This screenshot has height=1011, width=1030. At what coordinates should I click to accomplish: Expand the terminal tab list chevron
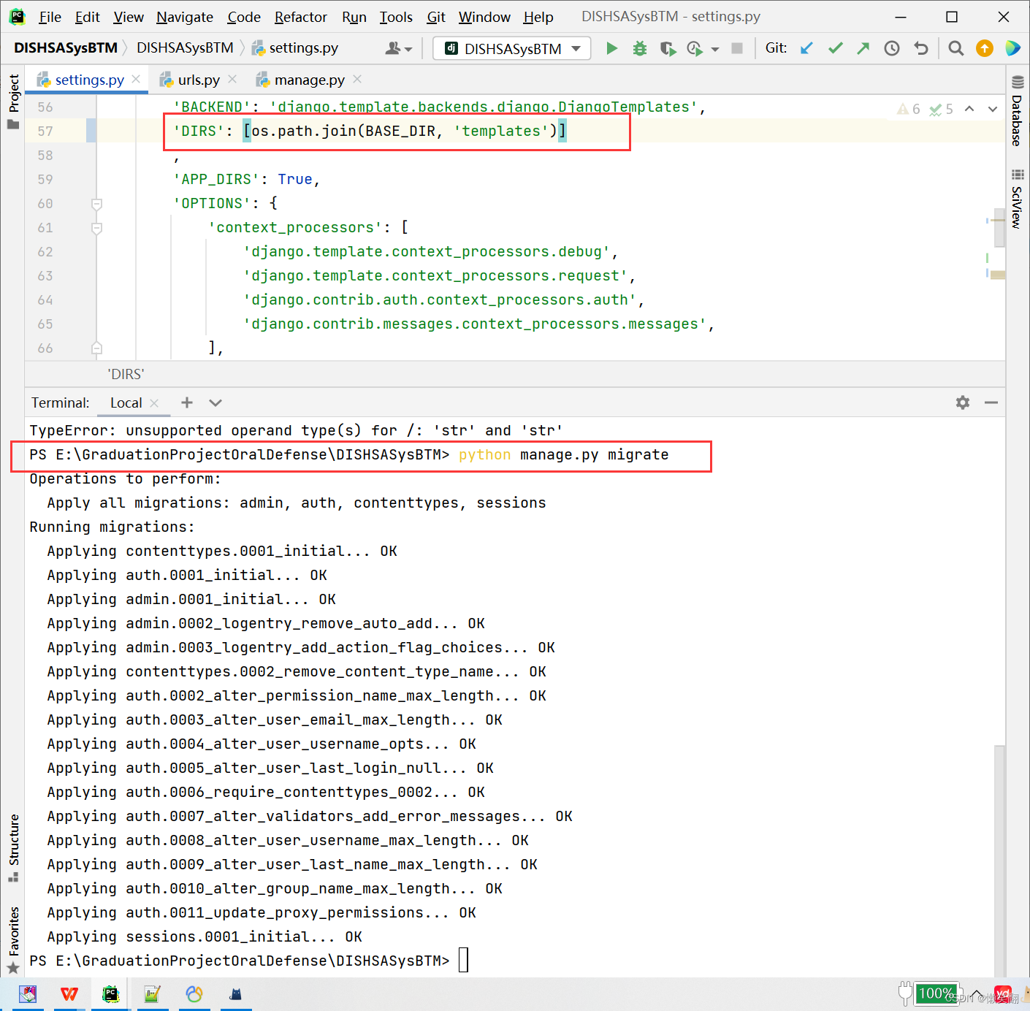click(215, 403)
